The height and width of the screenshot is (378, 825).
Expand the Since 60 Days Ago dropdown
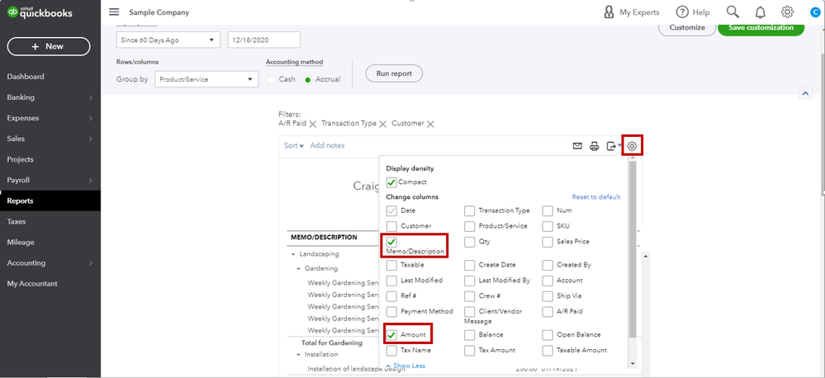coord(168,40)
